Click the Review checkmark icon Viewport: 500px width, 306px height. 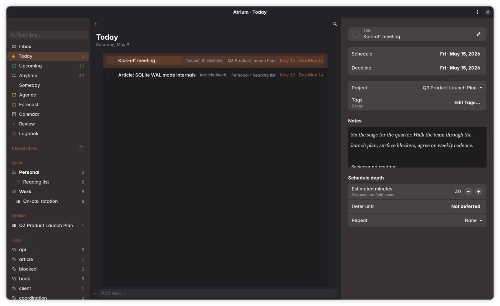[14, 124]
